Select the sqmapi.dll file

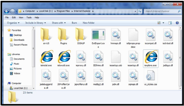[x=133, y=77]
